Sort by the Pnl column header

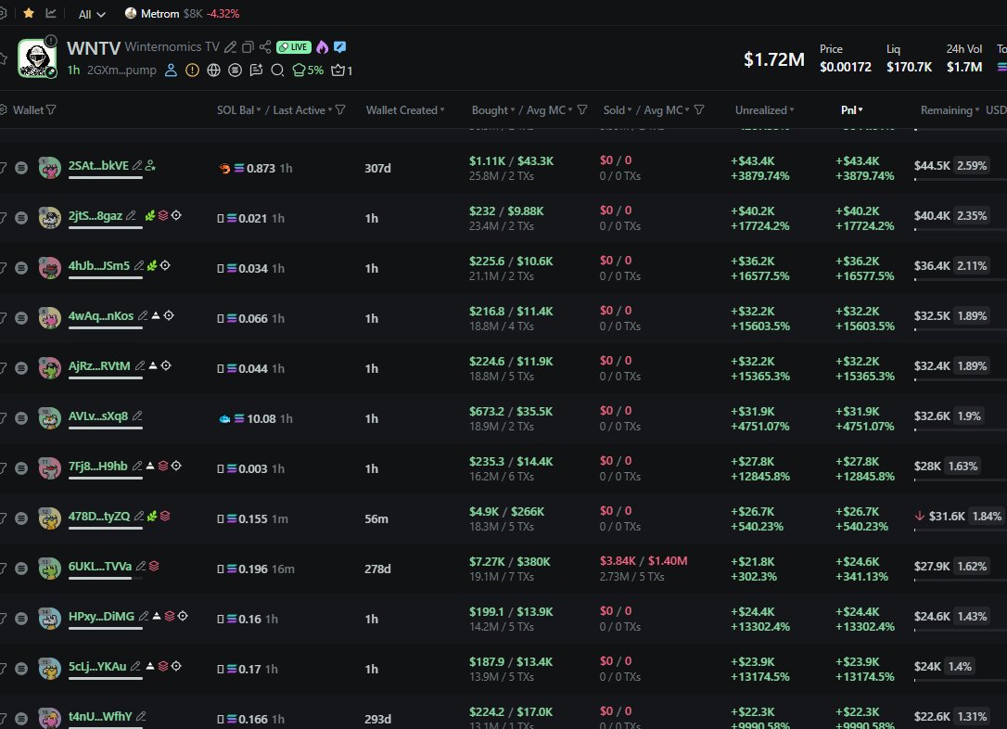tap(851, 110)
